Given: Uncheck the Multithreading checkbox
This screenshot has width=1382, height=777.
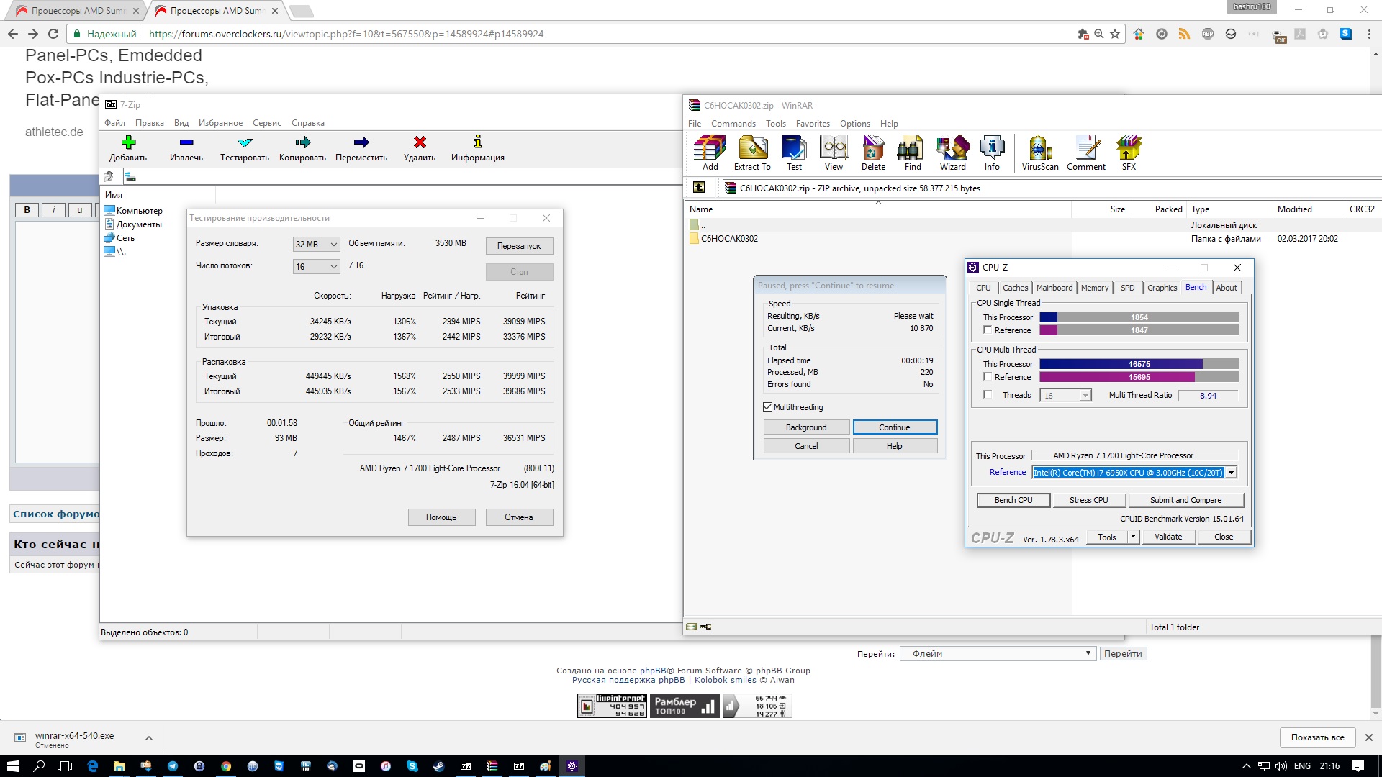Looking at the screenshot, I should click(x=768, y=407).
